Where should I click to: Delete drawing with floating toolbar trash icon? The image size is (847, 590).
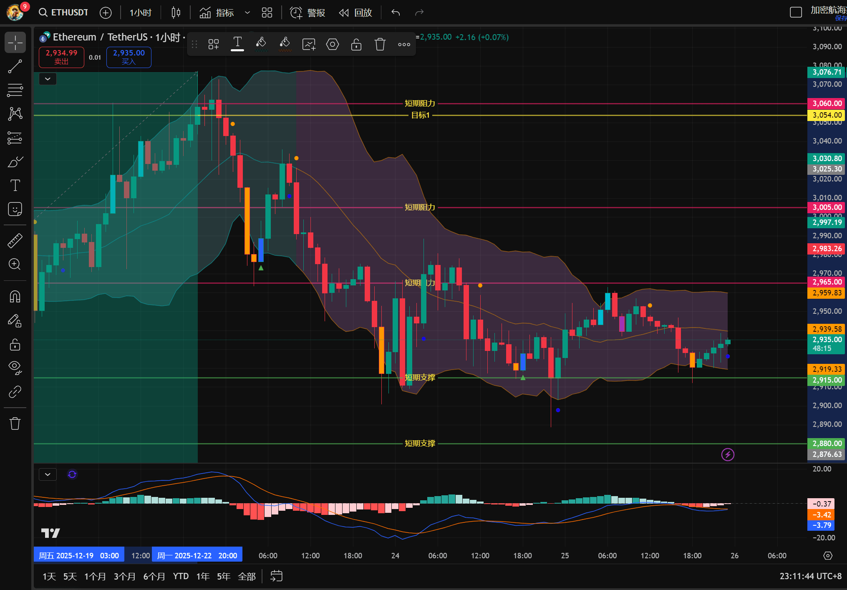pos(380,44)
